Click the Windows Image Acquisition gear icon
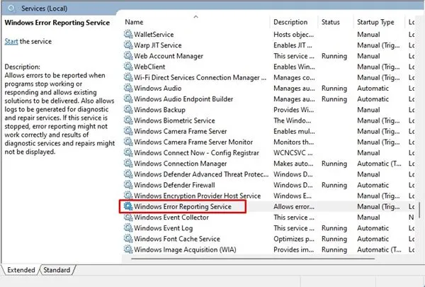This screenshot has width=425, height=287. (x=128, y=249)
